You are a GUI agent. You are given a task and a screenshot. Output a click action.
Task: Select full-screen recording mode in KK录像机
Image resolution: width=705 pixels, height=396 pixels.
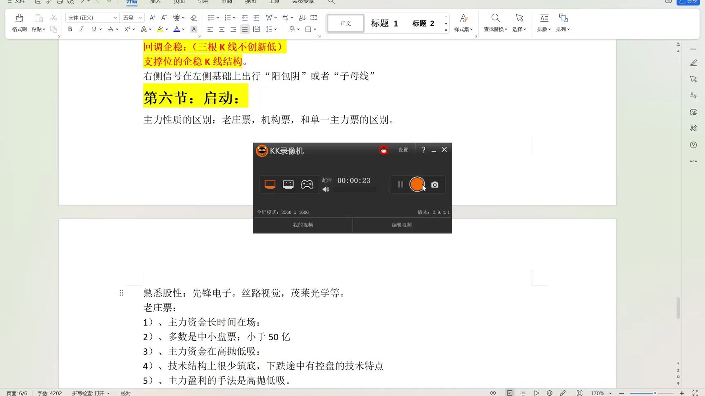269,184
